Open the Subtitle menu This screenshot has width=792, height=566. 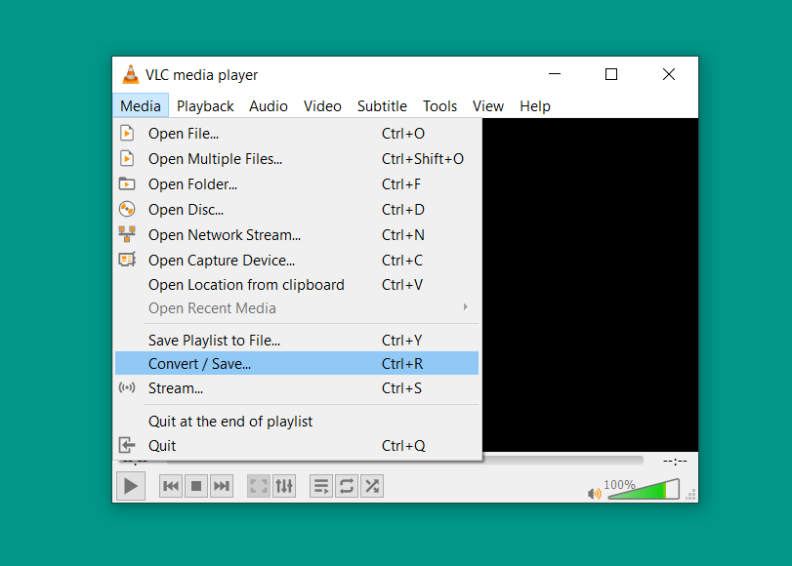coord(382,106)
